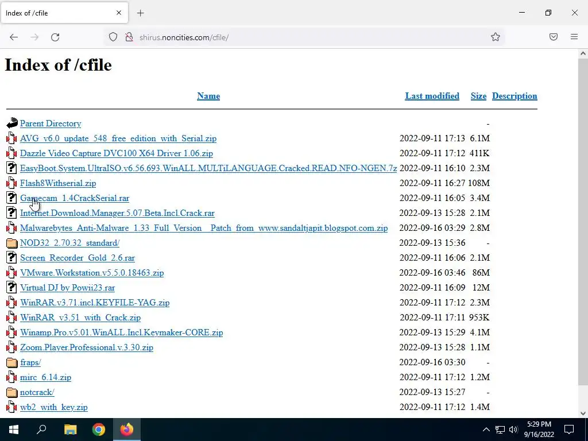Open the Firefox hamburger menu

pyautogui.click(x=574, y=37)
